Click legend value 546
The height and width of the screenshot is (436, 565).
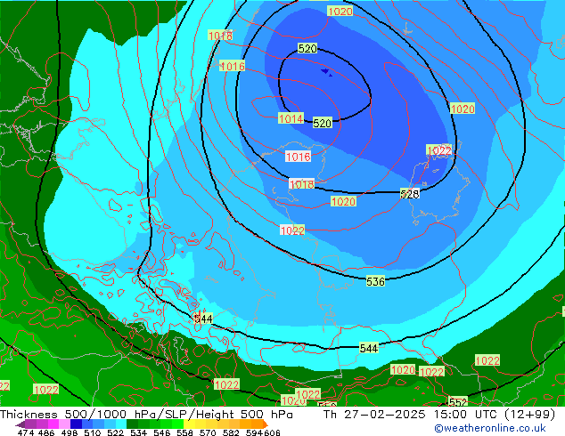162,432
